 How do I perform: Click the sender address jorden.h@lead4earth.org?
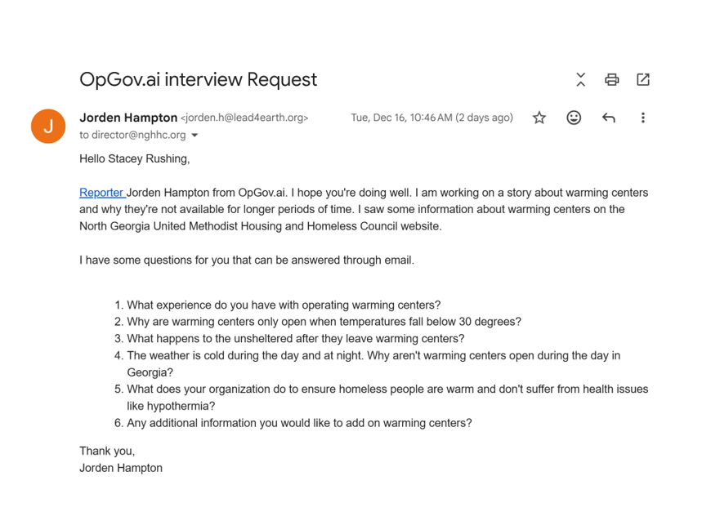point(244,118)
